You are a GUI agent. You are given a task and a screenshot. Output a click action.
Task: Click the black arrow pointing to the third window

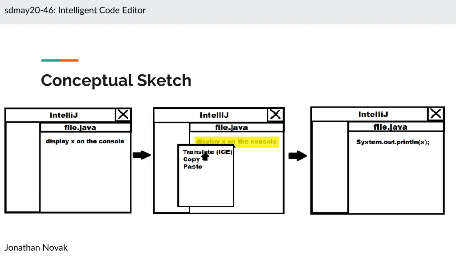(298, 156)
